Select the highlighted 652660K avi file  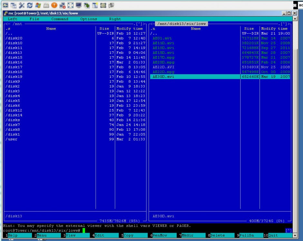pos(220,77)
